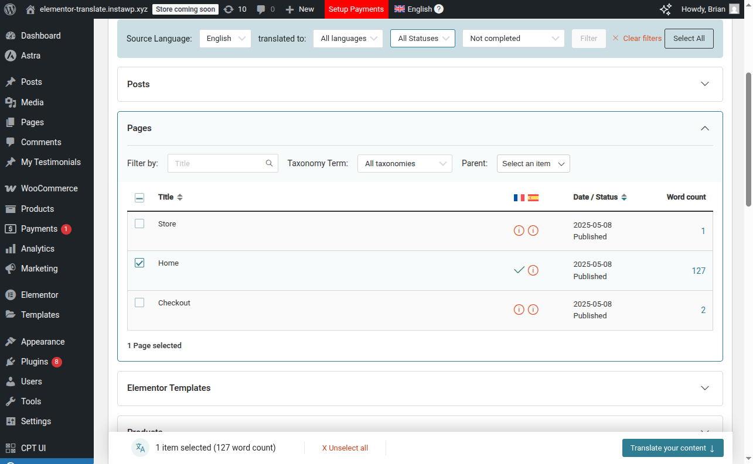Click the Analytics bar chart icon
This screenshot has height=464, width=753.
pyautogui.click(x=10, y=249)
